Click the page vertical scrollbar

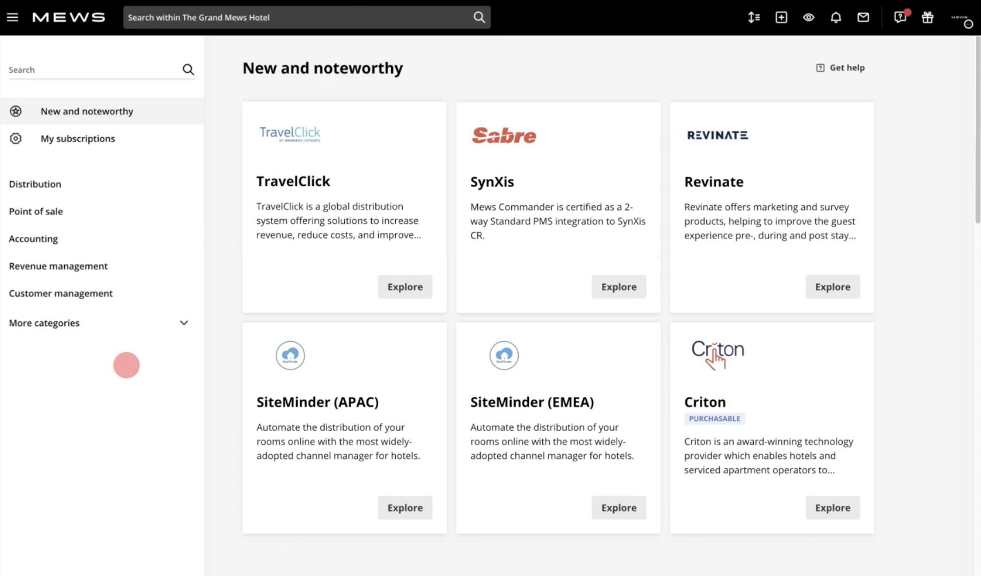click(978, 132)
